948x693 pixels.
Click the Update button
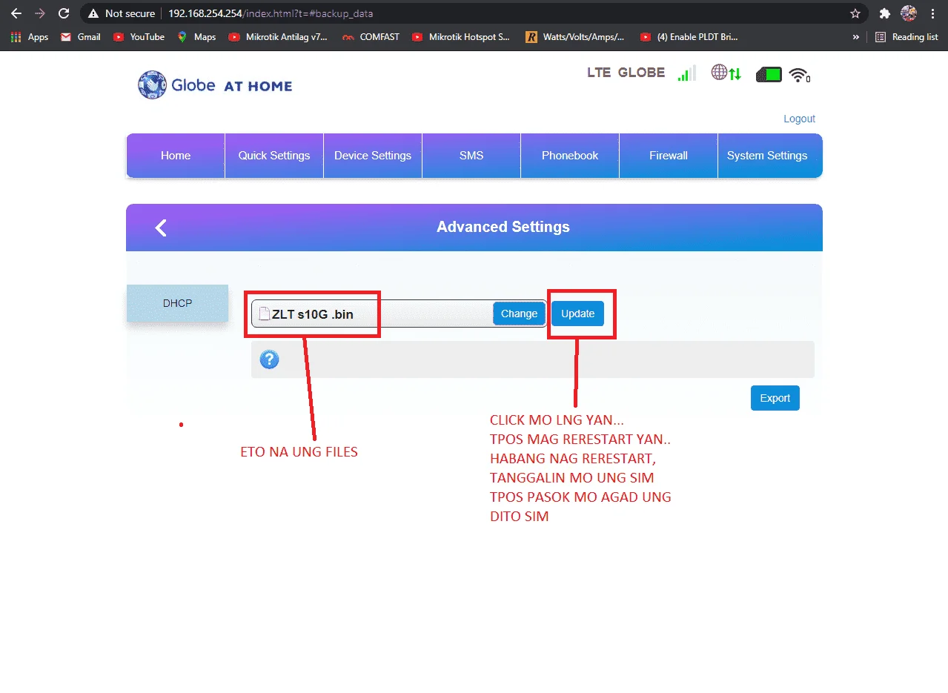(x=577, y=314)
